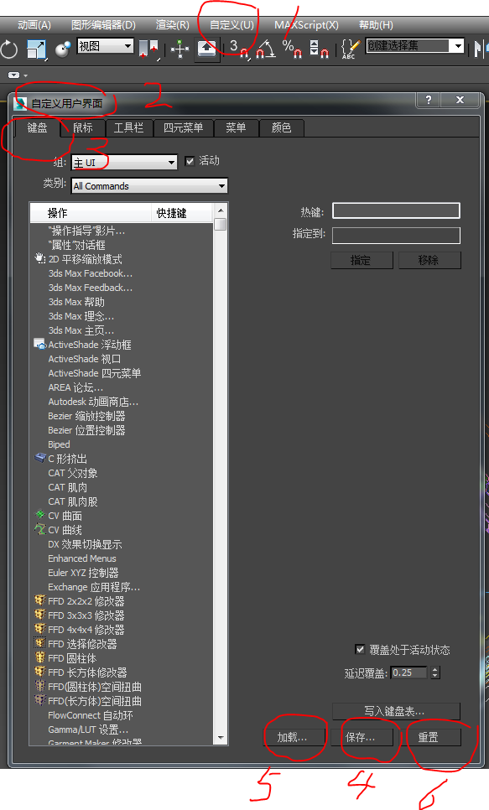
Task: Toggle the Spinner Snap icon
Action: point(319,49)
